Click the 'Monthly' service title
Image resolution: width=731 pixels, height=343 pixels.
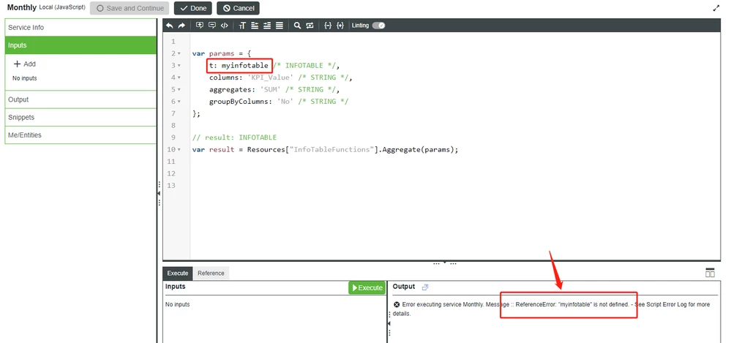21,8
